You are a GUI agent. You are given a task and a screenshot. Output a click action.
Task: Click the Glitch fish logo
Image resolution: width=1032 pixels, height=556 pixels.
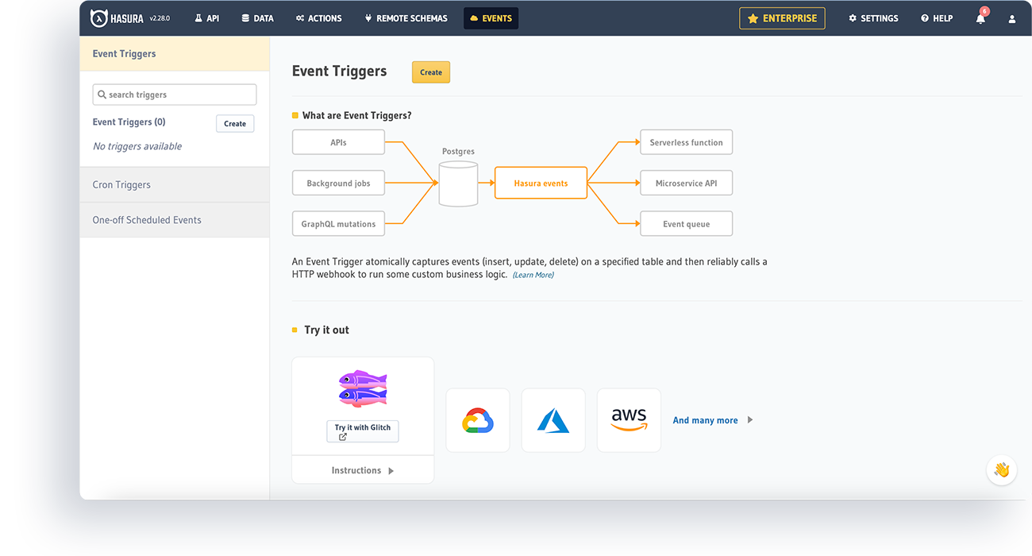363,388
